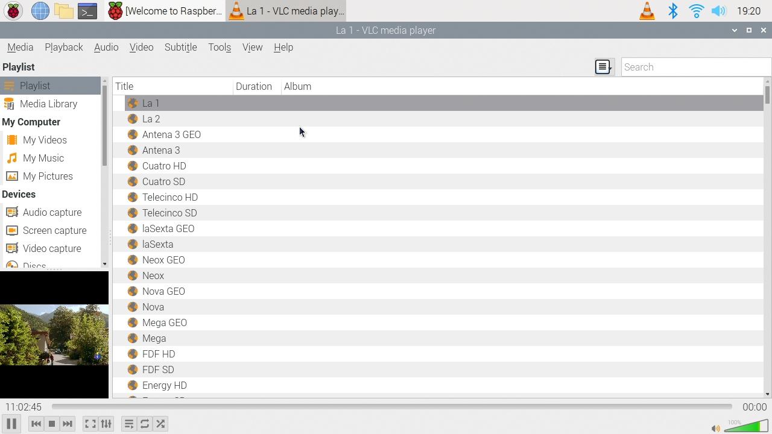This screenshot has height=434, width=772.
Task: Toggle fullscreen video mode
Action: tap(90, 423)
